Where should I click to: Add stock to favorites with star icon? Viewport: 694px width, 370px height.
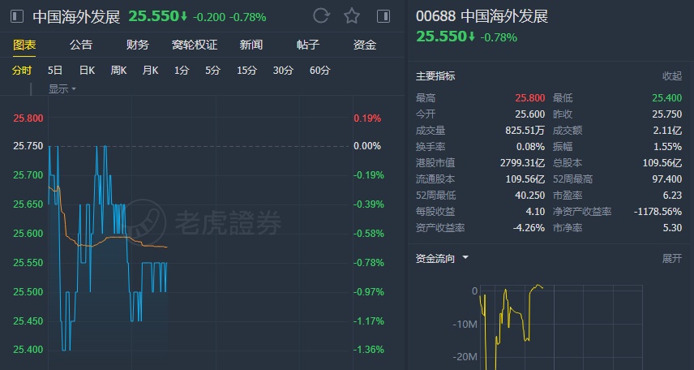point(352,16)
